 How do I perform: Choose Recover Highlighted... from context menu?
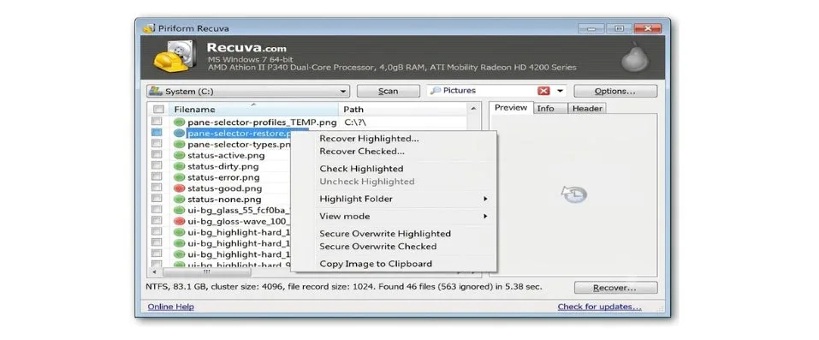(370, 139)
